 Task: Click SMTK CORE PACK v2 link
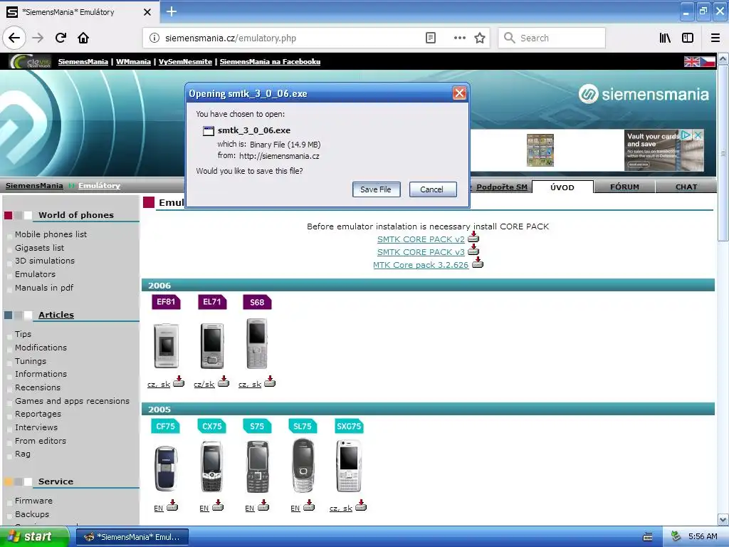[421, 239]
